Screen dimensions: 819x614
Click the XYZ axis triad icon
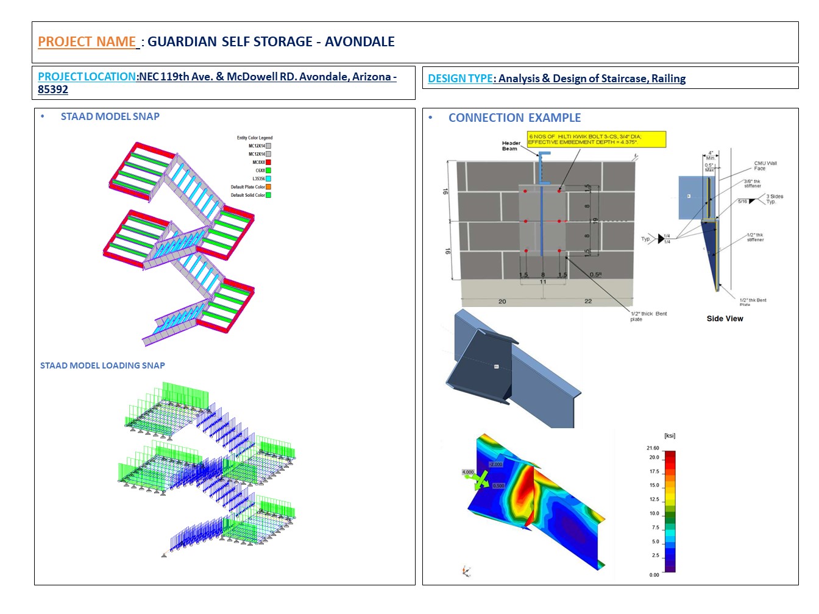(x=466, y=571)
